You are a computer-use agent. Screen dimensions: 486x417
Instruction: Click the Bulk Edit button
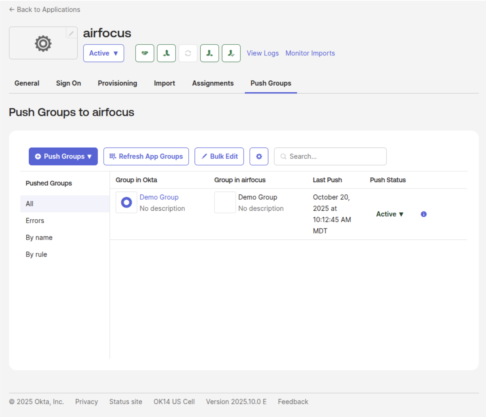[219, 156]
